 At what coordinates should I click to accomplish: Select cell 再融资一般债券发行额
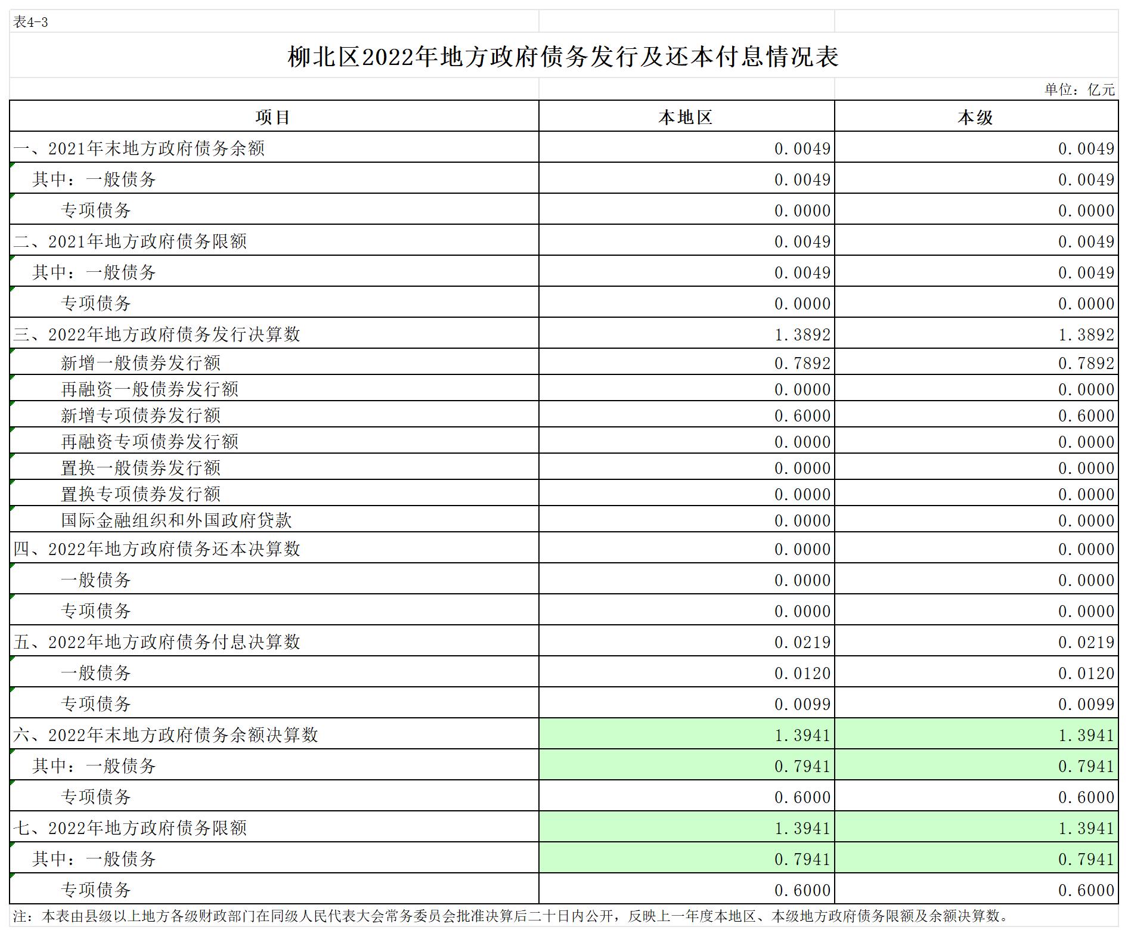tap(274, 388)
